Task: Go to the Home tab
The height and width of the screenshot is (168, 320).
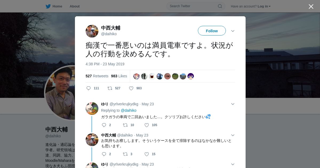Action: (54, 6)
